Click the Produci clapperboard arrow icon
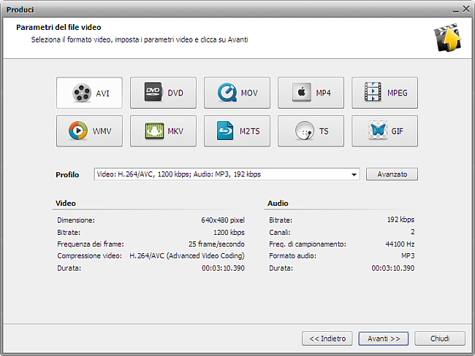The image size is (475, 356). [x=447, y=37]
